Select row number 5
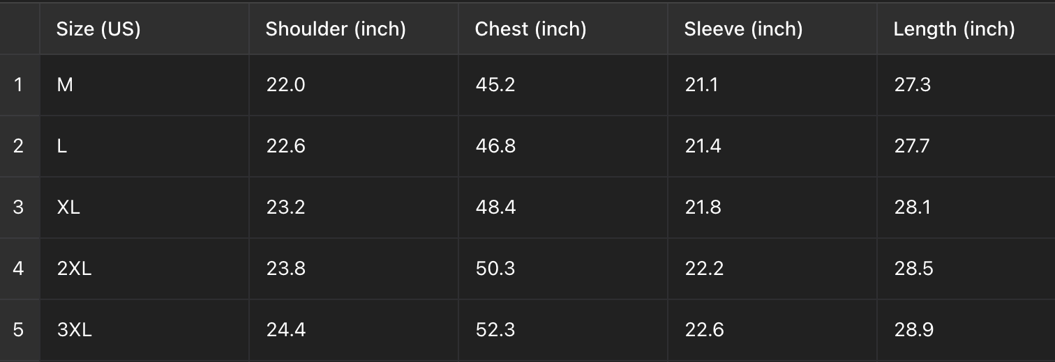 point(20,330)
